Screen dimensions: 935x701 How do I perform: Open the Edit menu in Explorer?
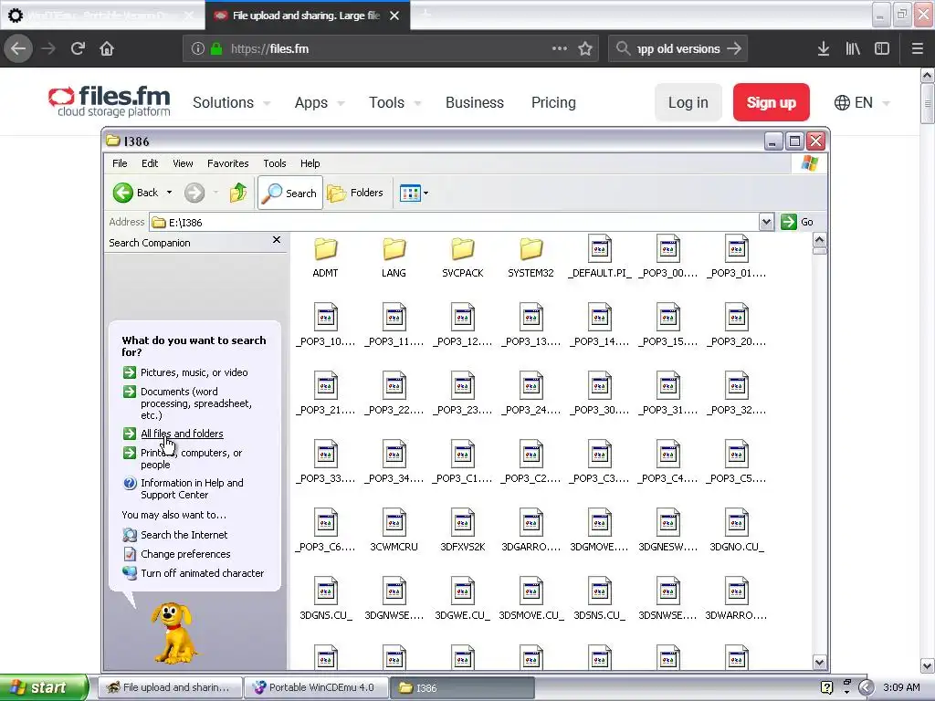tap(150, 163)
